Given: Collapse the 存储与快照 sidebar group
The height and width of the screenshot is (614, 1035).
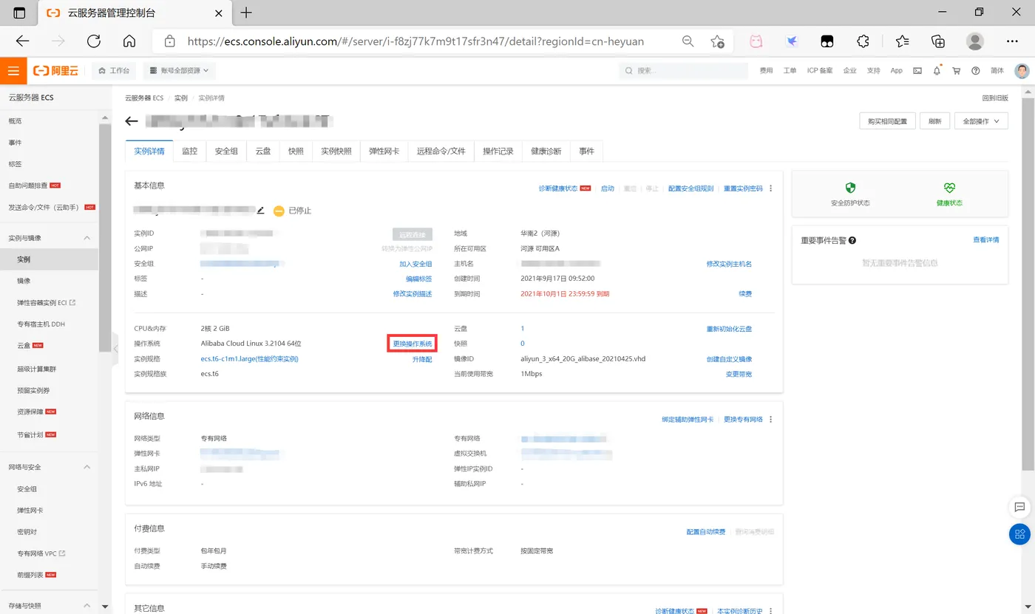Looking at the screenshot, I should 86,606.
